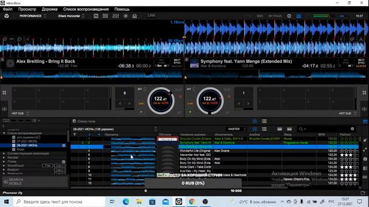Open the sampler grid panel icon
This screenshot has height=207, width=369.
coord(105,16)
